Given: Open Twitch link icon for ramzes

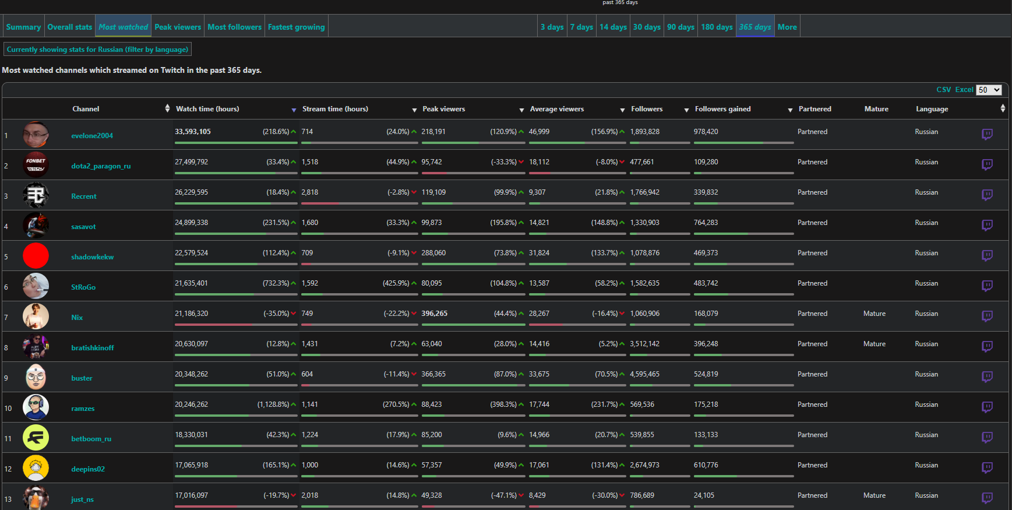Looking at the screenshot, I should (987, 407).
